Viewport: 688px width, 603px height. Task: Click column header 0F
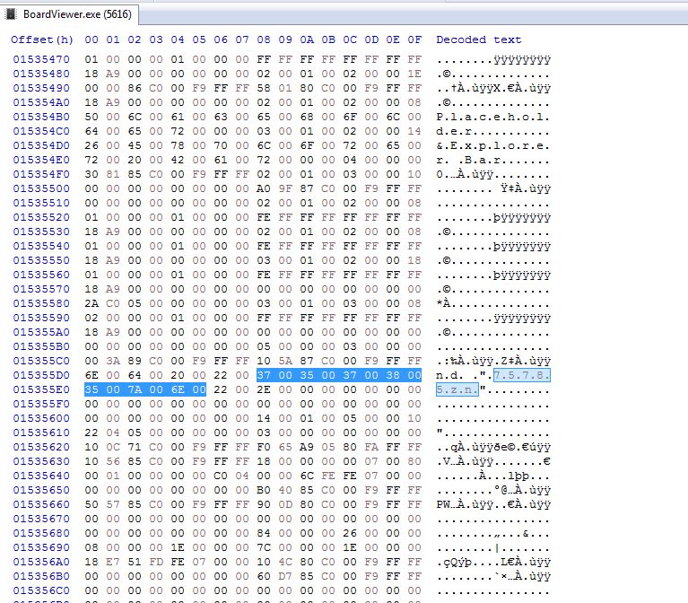[414, 39]
